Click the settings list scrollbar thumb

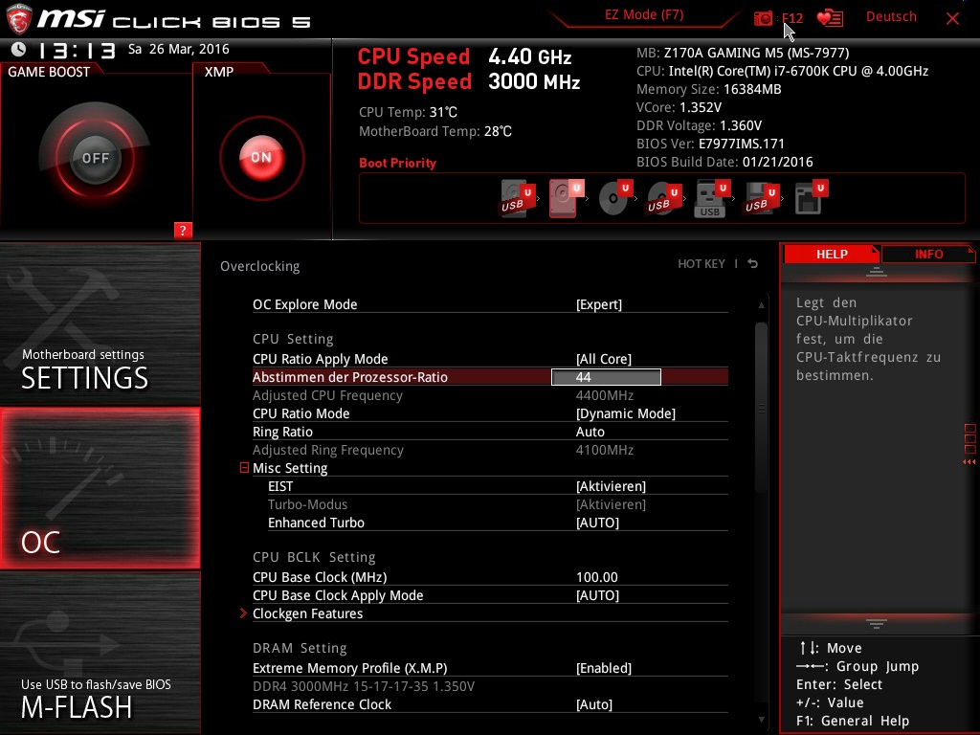(761, 408)
